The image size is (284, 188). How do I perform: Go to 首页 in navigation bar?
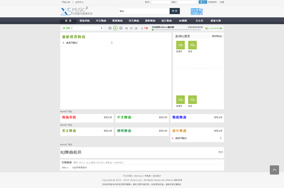68,21
